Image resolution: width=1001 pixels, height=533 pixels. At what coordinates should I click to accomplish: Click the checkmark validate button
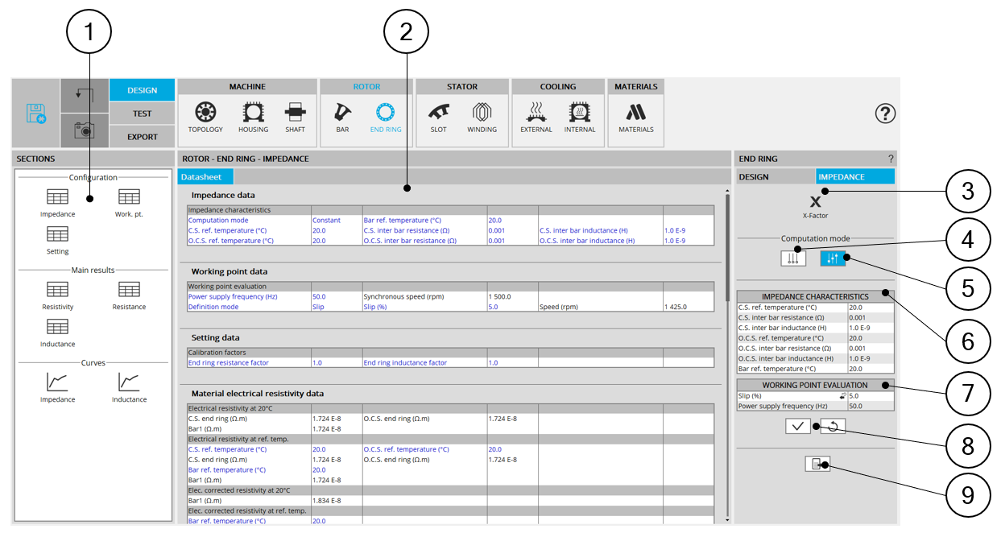(x=798, y=427)
